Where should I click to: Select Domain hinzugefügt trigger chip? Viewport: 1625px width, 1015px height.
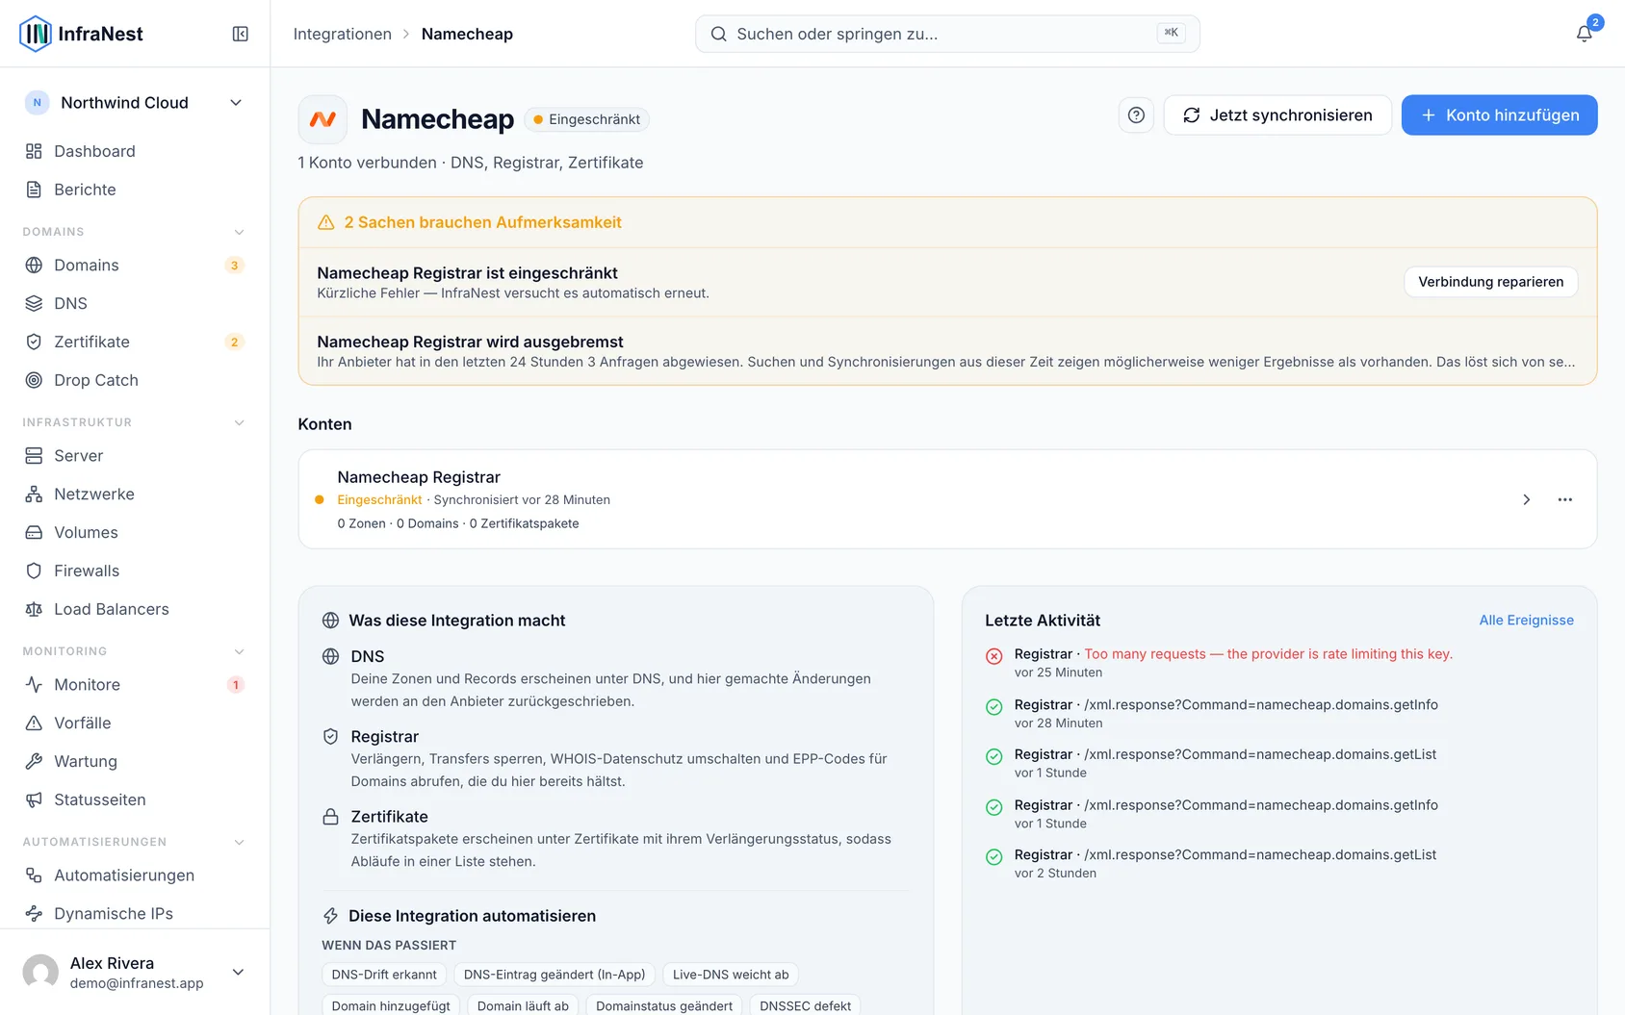pos(391,1005)
